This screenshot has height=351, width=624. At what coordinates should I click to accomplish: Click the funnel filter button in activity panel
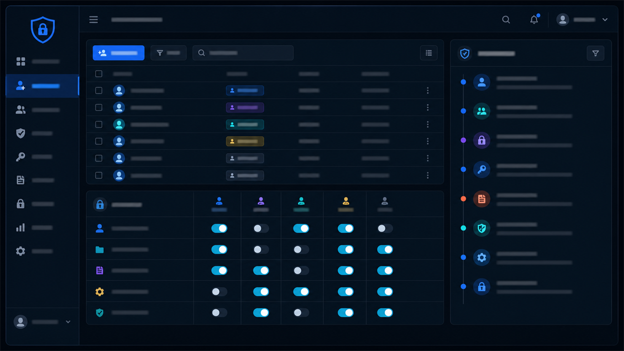coord(595,53)
